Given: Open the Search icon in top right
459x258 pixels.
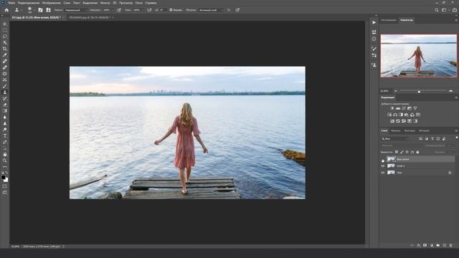Looking at the screenshot, I should click(437, 10).
